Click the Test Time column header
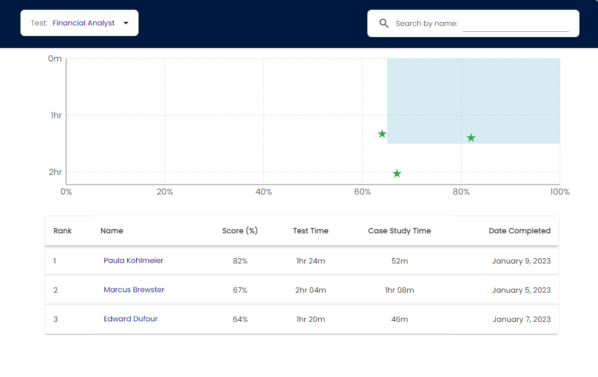 point(311,231)
